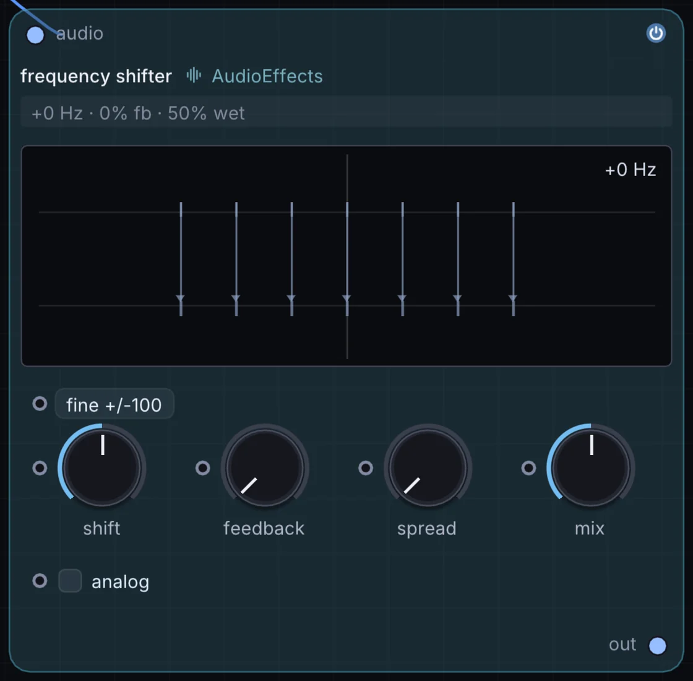The width and height of the screenshot is (693, 681).
Task: Click the out output port
Action: 657,645
